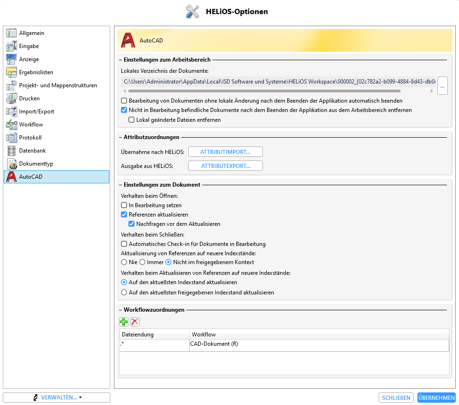Screen dimensions: 459x405
Task: Enable Automatisches Check-in für Dokumente
Action: click(124, 244)
